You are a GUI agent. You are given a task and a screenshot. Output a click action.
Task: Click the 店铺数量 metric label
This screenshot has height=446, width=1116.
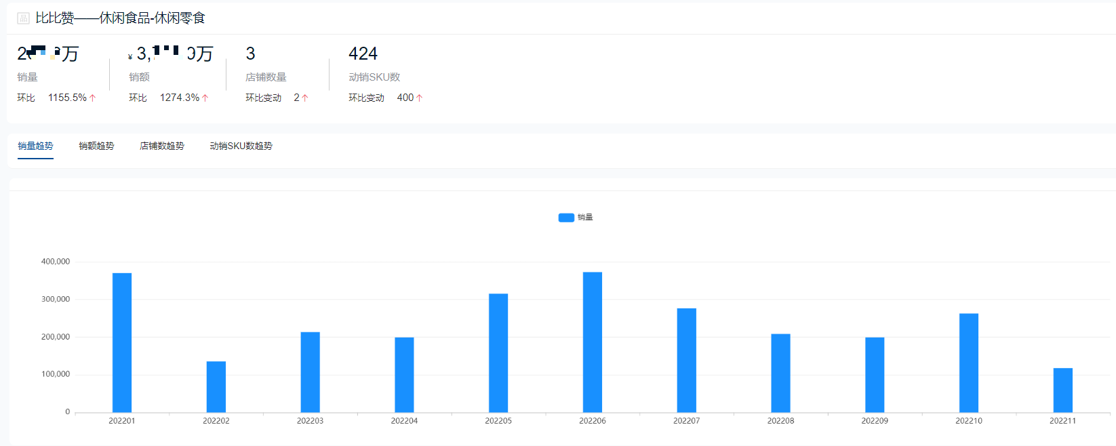266,77
